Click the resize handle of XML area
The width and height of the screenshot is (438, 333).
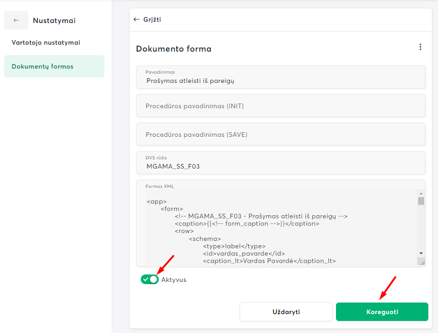click(421, 262)
